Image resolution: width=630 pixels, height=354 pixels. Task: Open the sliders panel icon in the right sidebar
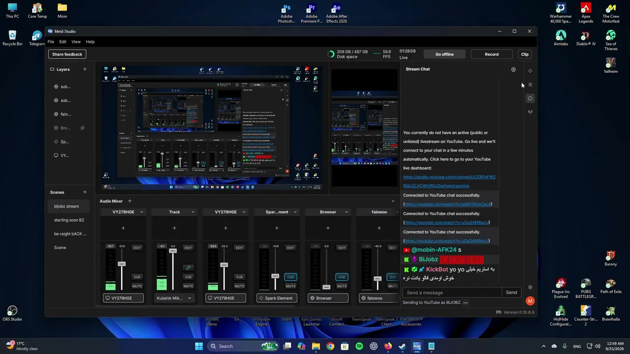pos(530,85)
